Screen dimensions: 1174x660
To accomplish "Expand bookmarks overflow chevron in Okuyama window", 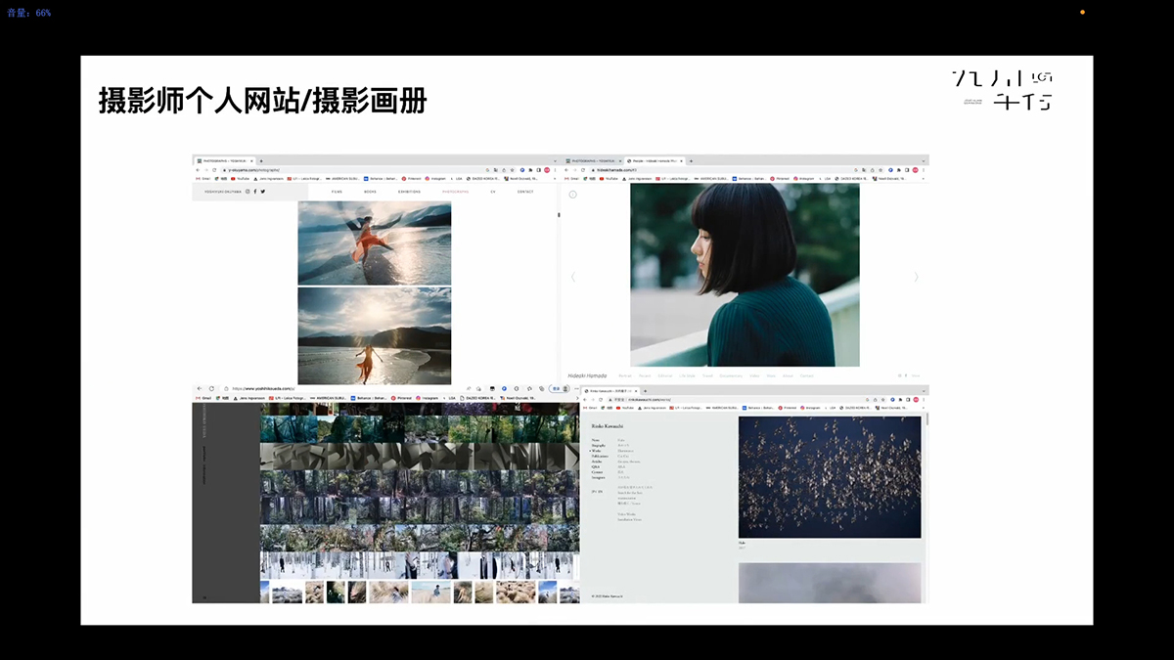I will click(556, 178).
